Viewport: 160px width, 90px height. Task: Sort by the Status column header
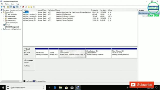73,10
